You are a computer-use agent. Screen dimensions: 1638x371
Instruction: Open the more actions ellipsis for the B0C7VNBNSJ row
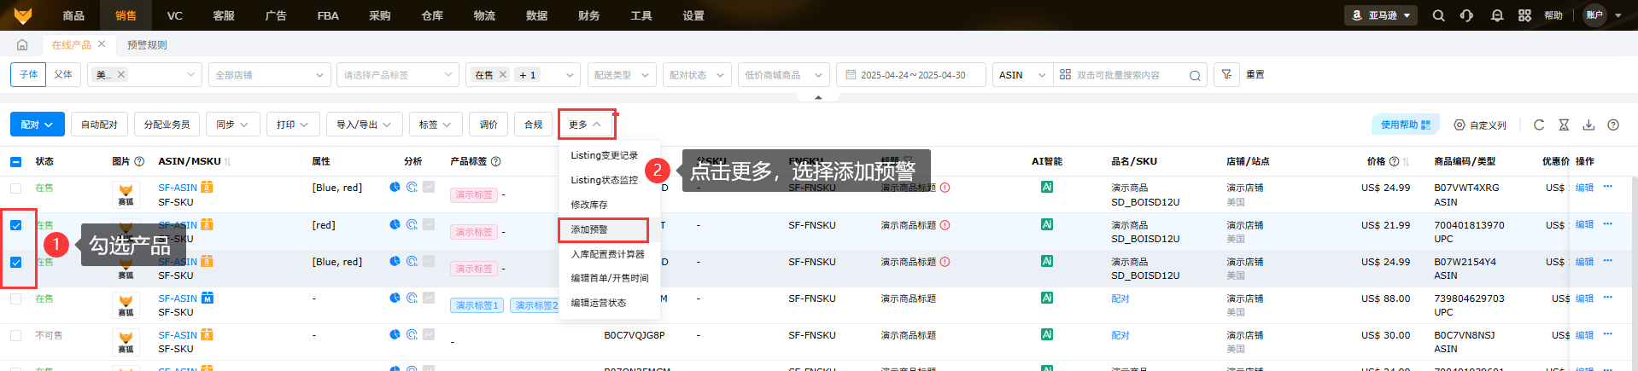1607,334
